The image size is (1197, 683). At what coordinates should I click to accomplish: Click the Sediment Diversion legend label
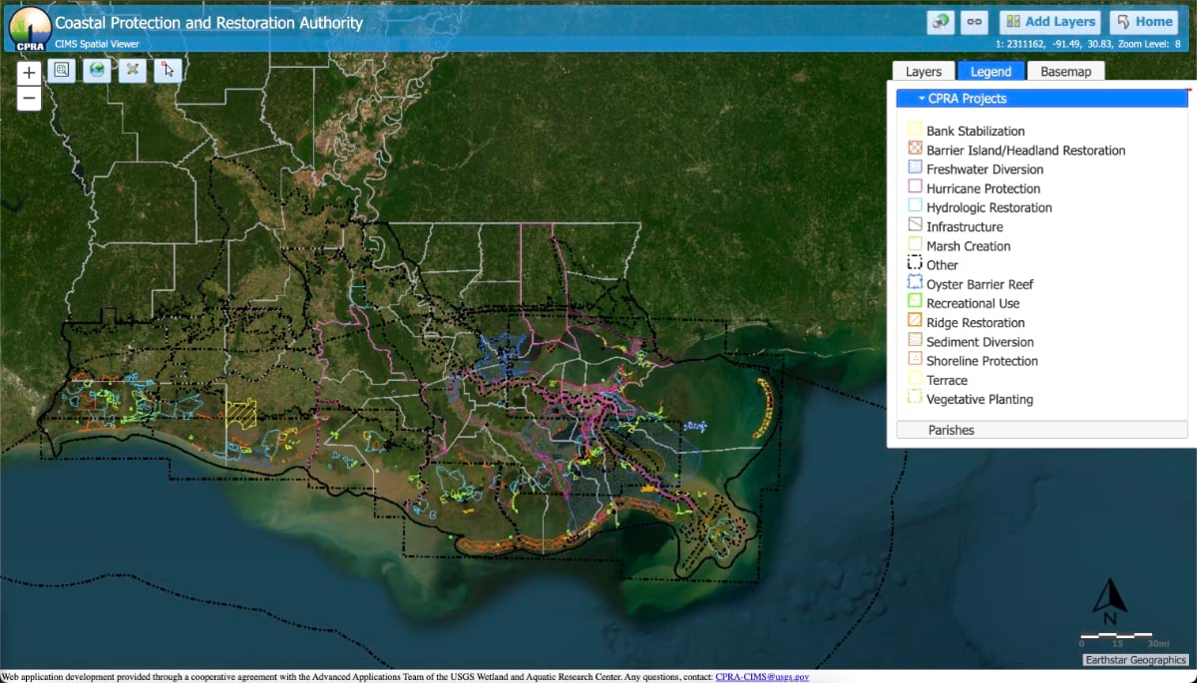pyautogui.click(x=980, y=342)
